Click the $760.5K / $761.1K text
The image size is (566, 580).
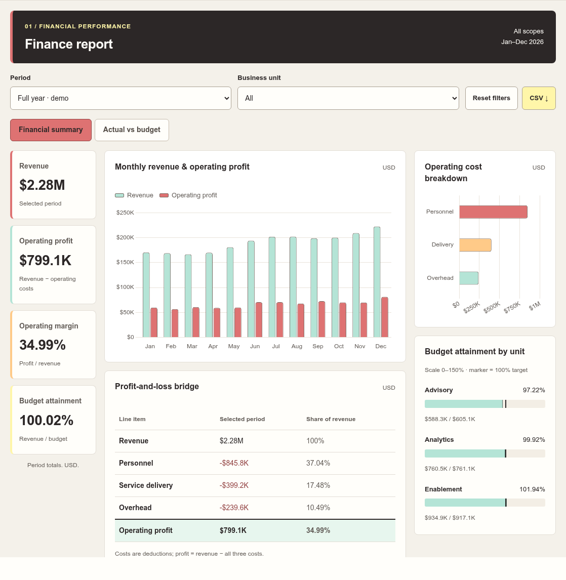450,469
